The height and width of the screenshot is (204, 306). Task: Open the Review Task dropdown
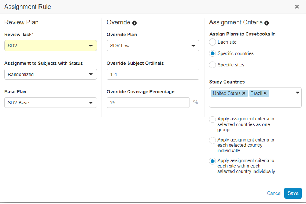(51, 46)
